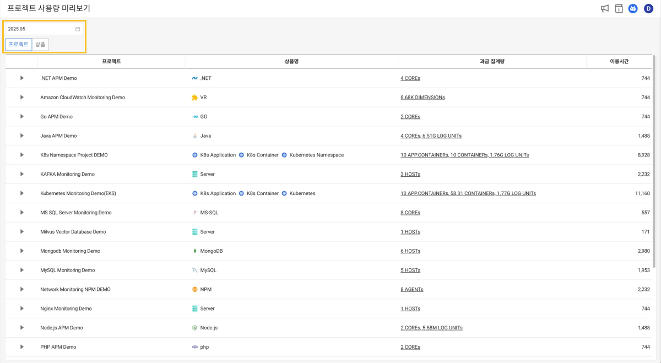661x363 pixels.
Task: Expand the KAFKA Monitoring Demo row
Action: [x=22, y=174]
